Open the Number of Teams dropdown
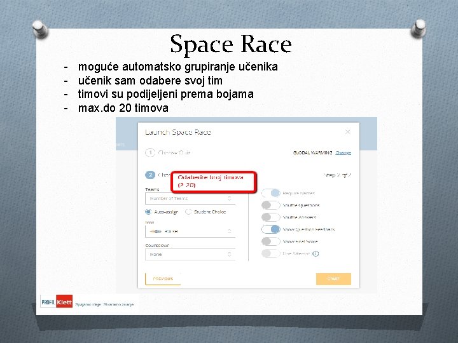The height and width of the screenshot is (343, 458). 190,199
